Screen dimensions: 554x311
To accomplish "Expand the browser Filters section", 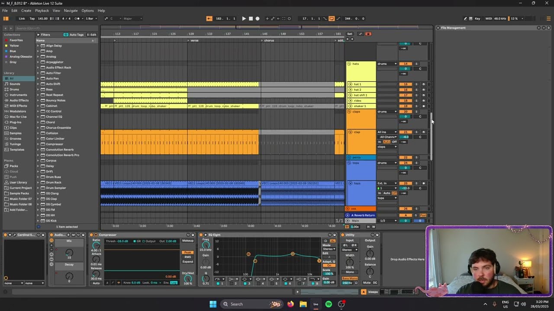I will tap(43, 35).
